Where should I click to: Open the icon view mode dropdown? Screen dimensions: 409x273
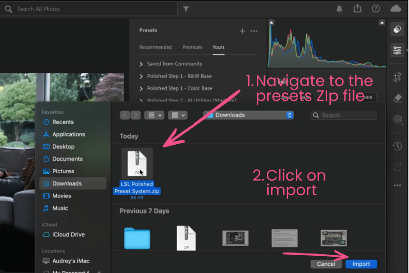coord(155,115)
